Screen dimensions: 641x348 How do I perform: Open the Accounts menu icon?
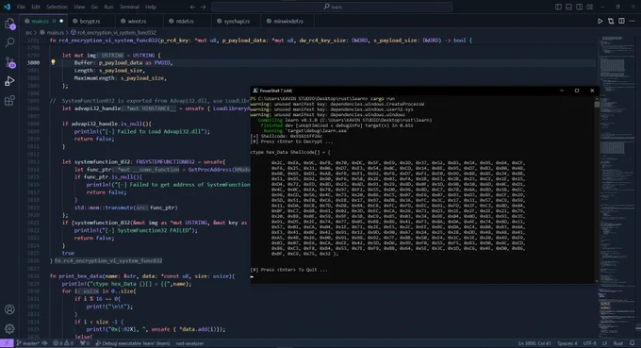(9, 309)
